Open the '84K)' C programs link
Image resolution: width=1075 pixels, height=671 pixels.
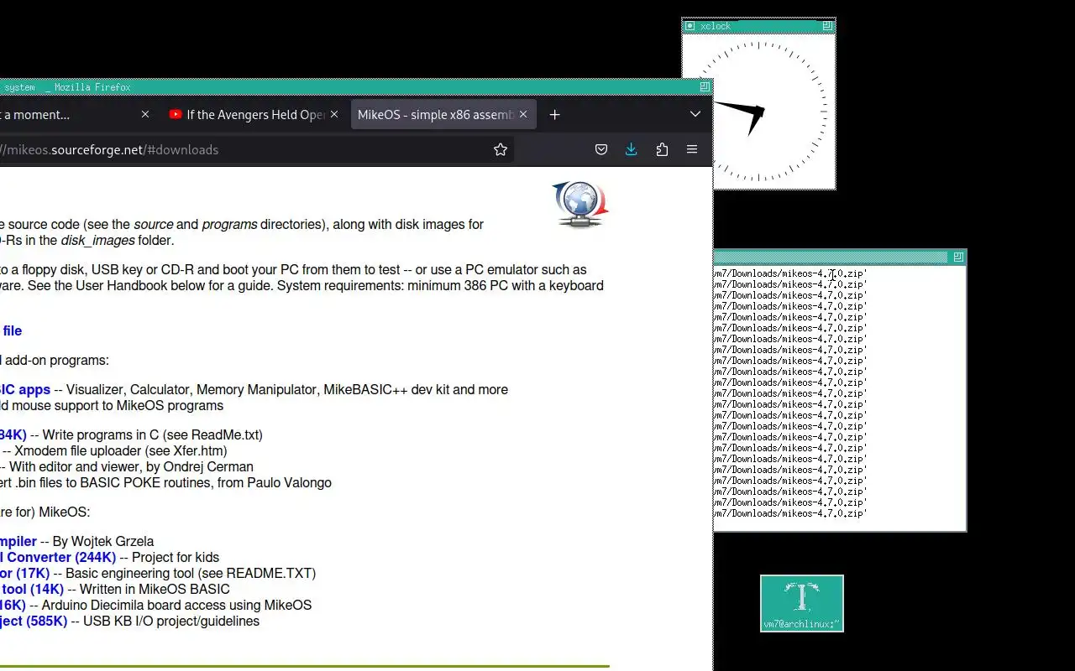coord(13,435)
